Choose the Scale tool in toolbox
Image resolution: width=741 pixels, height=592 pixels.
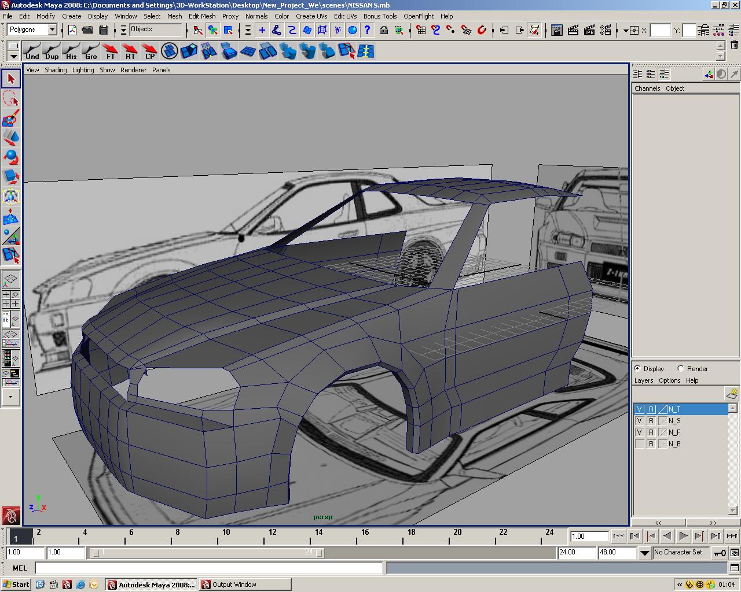[x=11, y=177]
